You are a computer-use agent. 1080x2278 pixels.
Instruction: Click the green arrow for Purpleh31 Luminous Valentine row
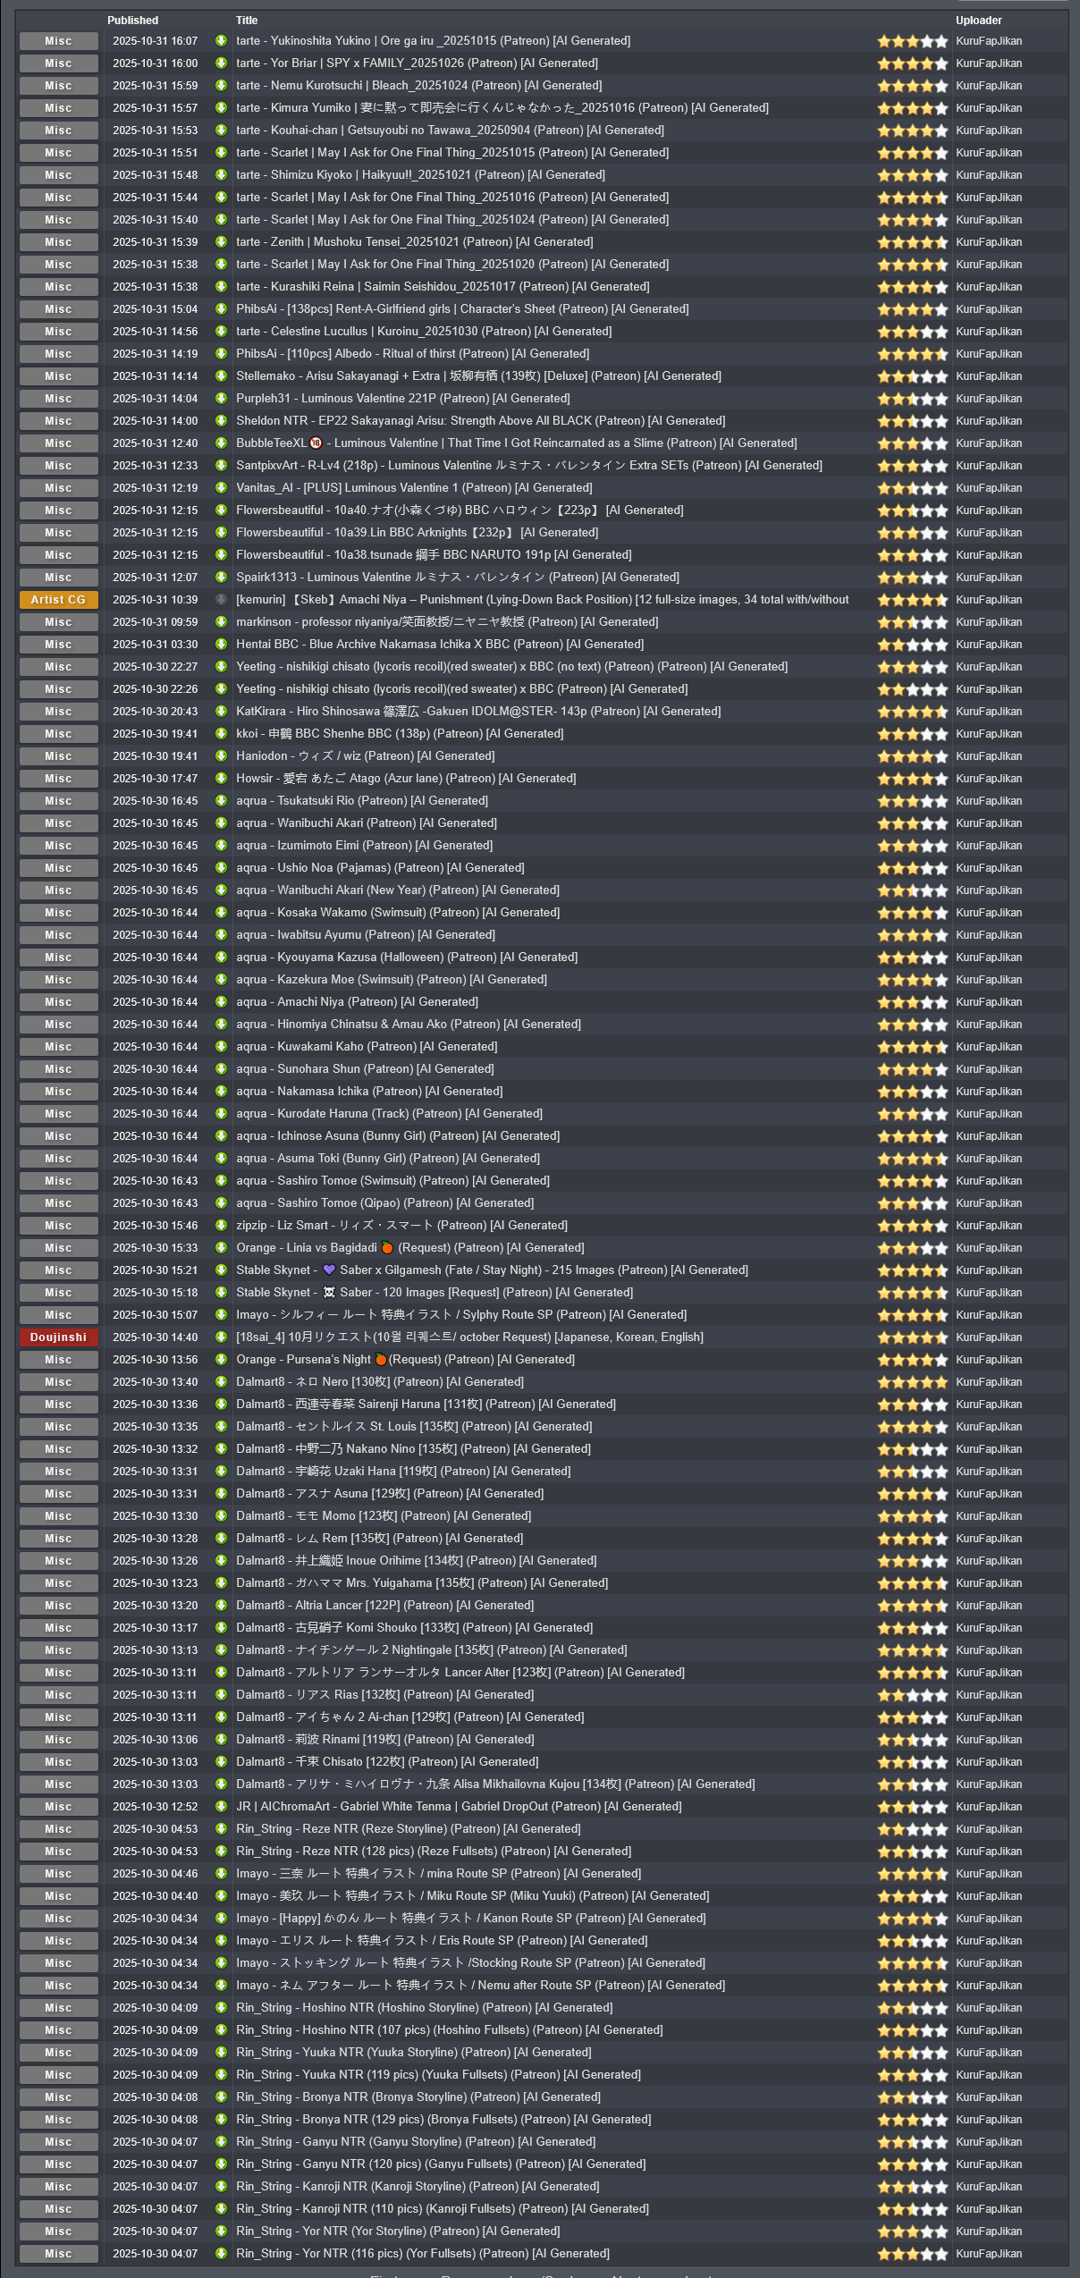(x=221, y=399)
